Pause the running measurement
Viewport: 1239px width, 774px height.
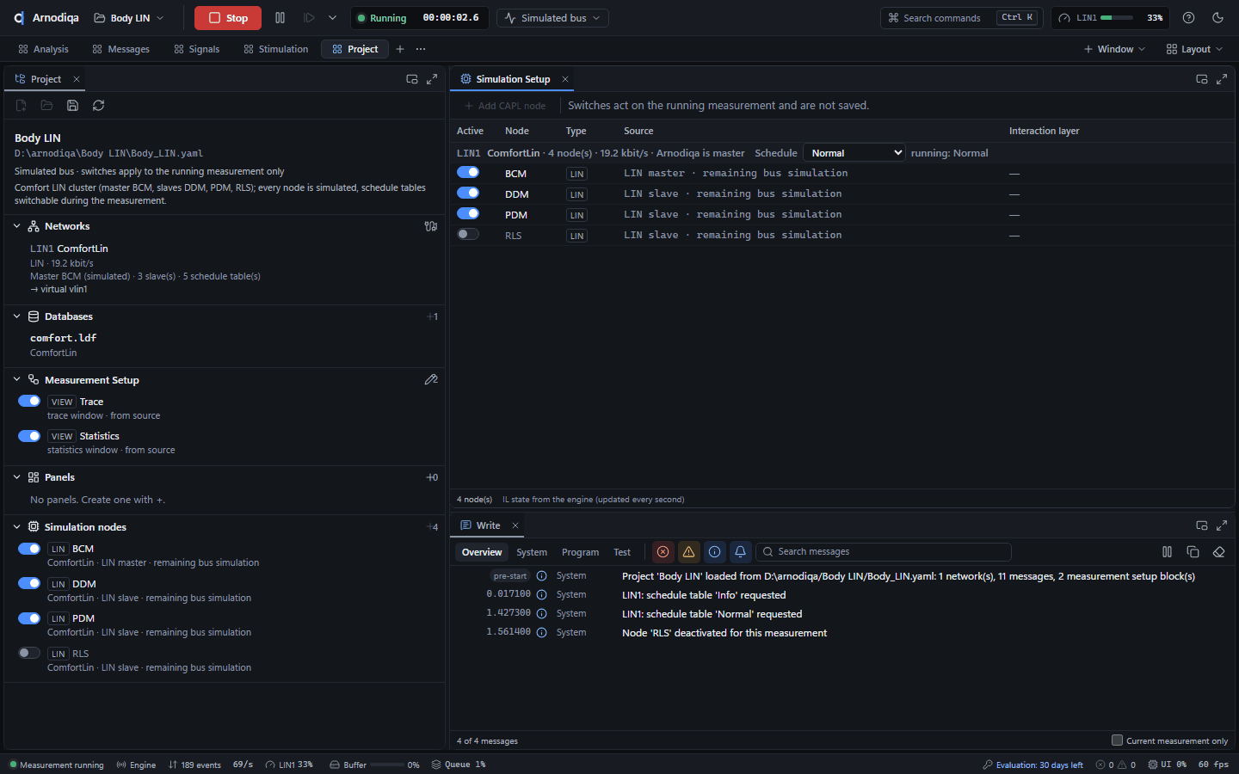tap(280, 18)
